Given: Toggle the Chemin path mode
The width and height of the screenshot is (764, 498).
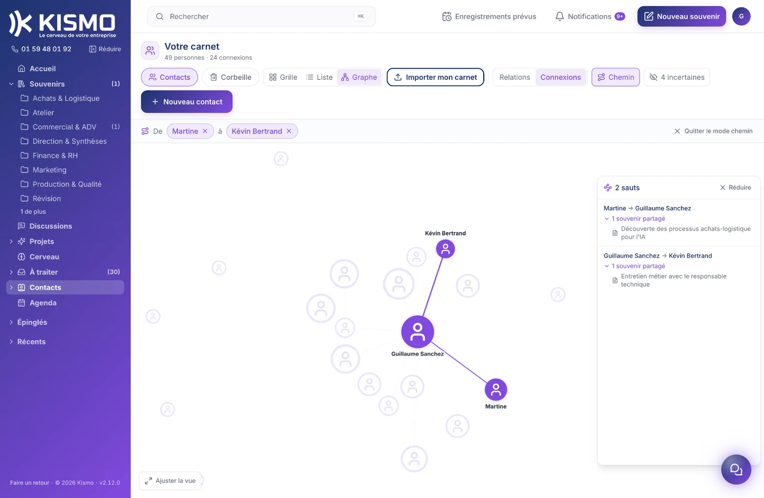Looking at the screenshot, I should pos(615,77).
